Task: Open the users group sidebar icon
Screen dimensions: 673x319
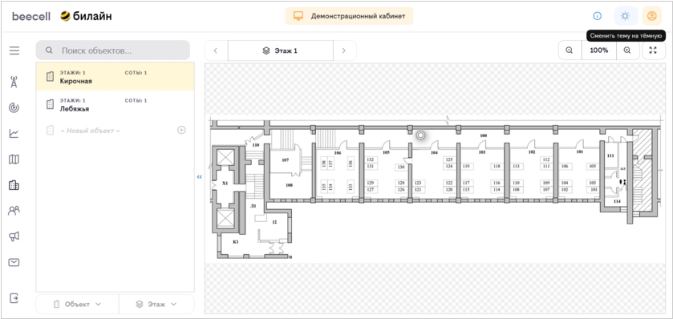Action: point(14,211)
